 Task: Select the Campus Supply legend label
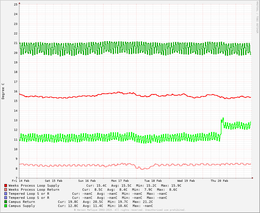point(22,206)
